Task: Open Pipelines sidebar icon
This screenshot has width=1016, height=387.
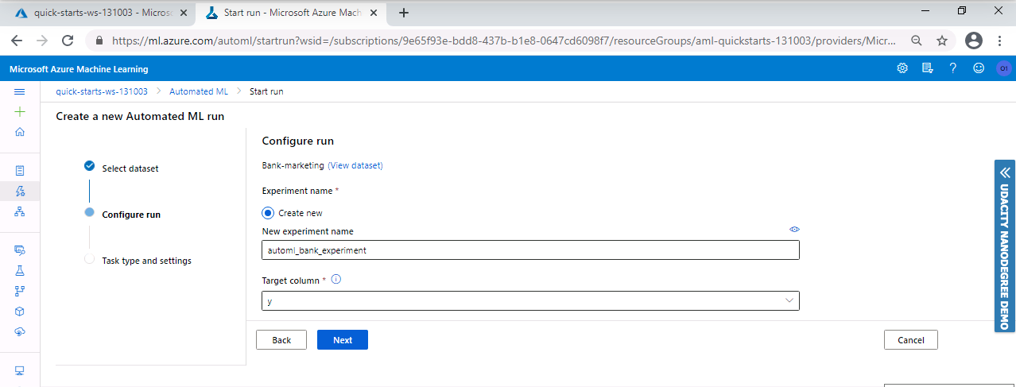Action: 20,291
